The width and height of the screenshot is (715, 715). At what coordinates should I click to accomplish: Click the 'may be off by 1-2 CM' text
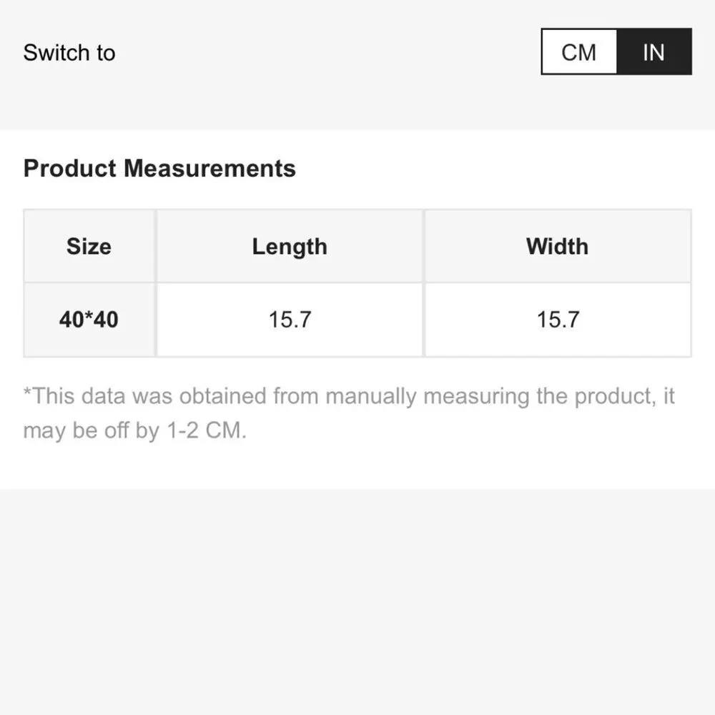(134, 430)
